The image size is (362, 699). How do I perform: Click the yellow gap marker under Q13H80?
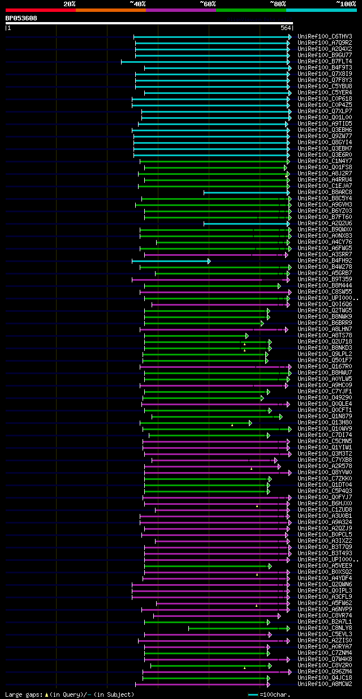click(x=232, y=424)
